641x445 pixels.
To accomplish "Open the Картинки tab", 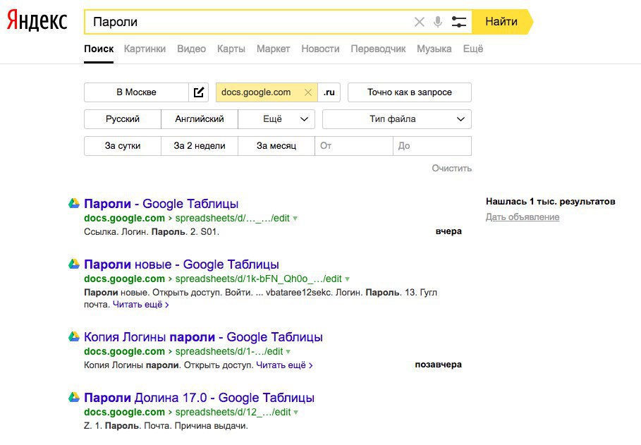I will [145, 49].
